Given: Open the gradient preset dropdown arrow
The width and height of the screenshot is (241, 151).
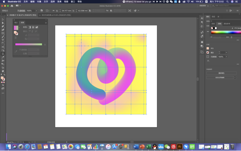Looking at the screenshot, I should point(19,28).
